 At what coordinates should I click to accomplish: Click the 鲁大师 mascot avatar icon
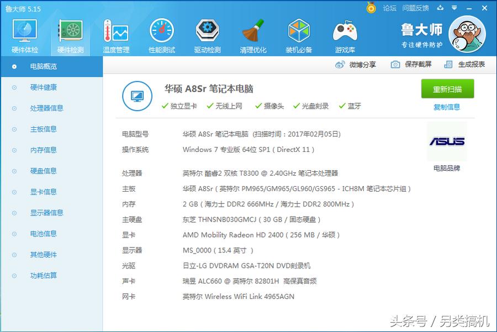point(467,34)
